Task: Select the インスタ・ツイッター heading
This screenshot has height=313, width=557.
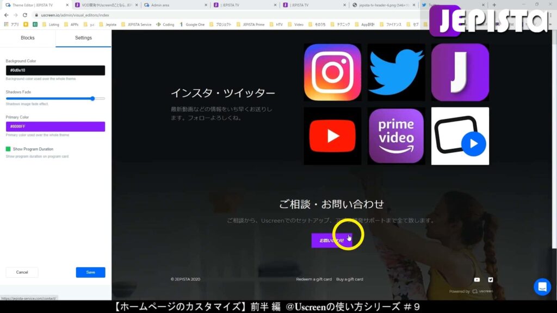Action: pyautogui.click(x=222, y=93)
